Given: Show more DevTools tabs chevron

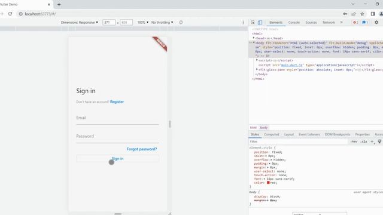Looking at the screenshot, I should tap(341, 23).
